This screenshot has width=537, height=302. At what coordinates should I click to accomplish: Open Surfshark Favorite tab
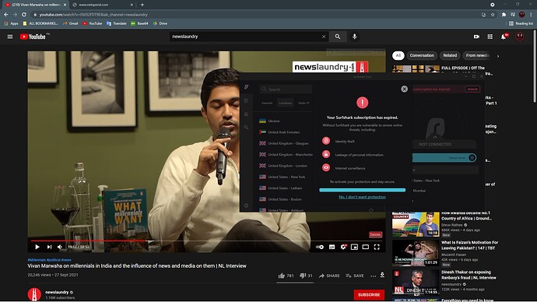267,103
